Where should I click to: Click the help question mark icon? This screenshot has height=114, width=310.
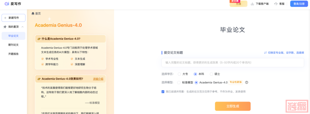pyautogui.click(x=247, y=82)
